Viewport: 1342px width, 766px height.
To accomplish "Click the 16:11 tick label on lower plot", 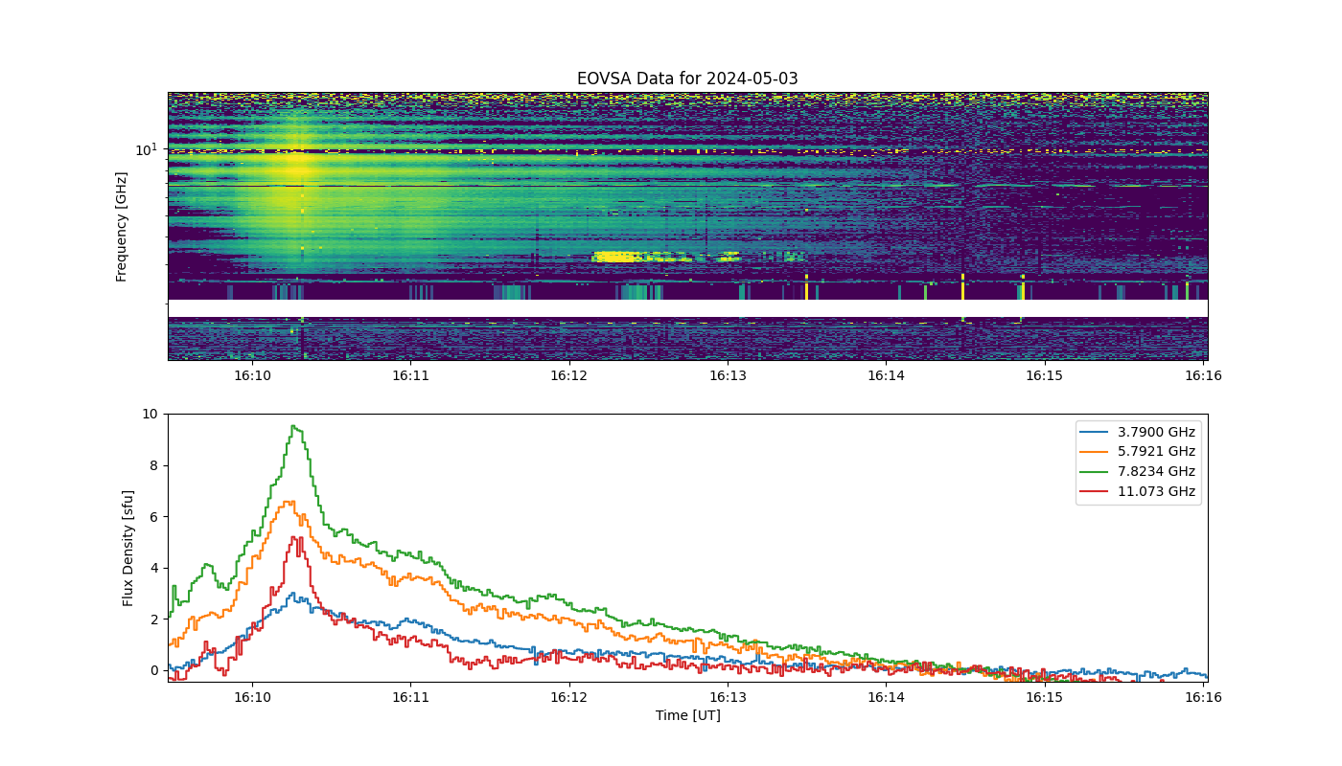I will click(x=410, y=698).
